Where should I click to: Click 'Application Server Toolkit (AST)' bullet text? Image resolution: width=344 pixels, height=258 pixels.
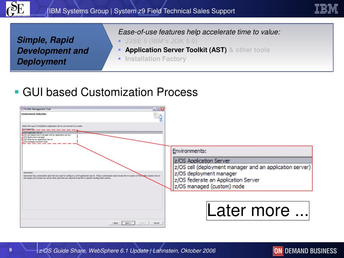176,50
